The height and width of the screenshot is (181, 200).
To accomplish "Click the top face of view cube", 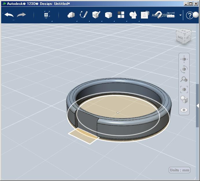I will (184, 31).
